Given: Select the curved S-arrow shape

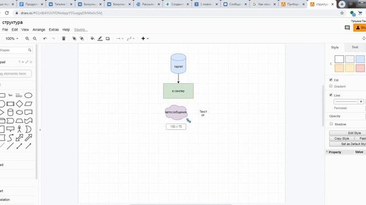Looking at the screenshot, I should pos(10,138).
